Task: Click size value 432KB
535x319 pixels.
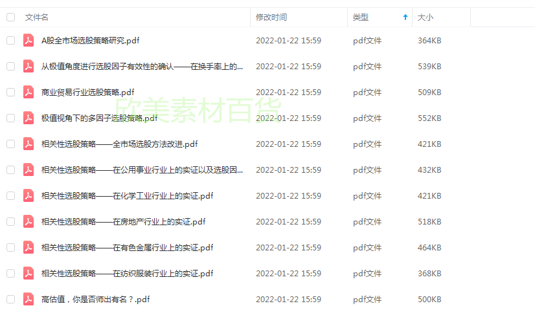Action: [x=429, y=170]
